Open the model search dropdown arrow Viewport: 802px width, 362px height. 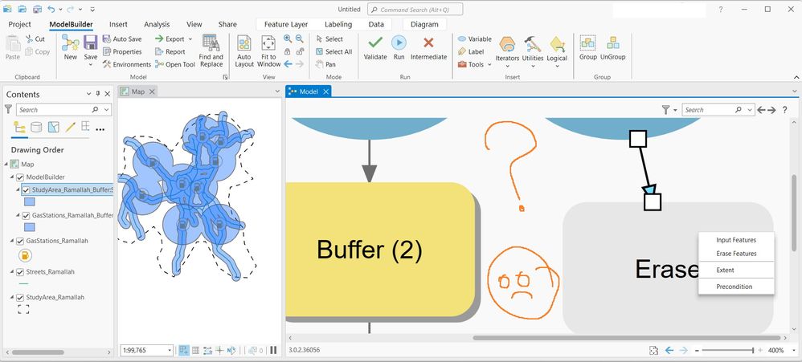tap(749, 110)
